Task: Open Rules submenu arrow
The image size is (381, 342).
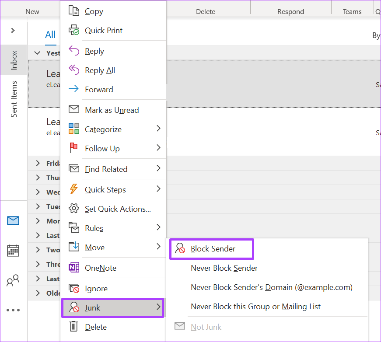Action: pos(158,227)
